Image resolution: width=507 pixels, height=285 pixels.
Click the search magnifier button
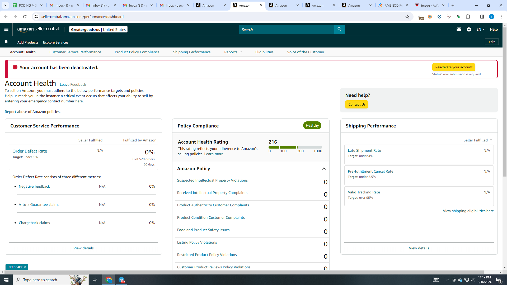click(339, 29)
